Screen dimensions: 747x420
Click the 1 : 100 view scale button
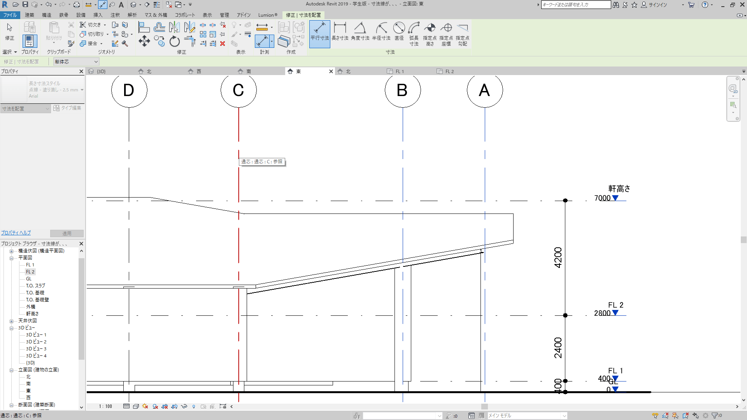click(x=105, y=406)
